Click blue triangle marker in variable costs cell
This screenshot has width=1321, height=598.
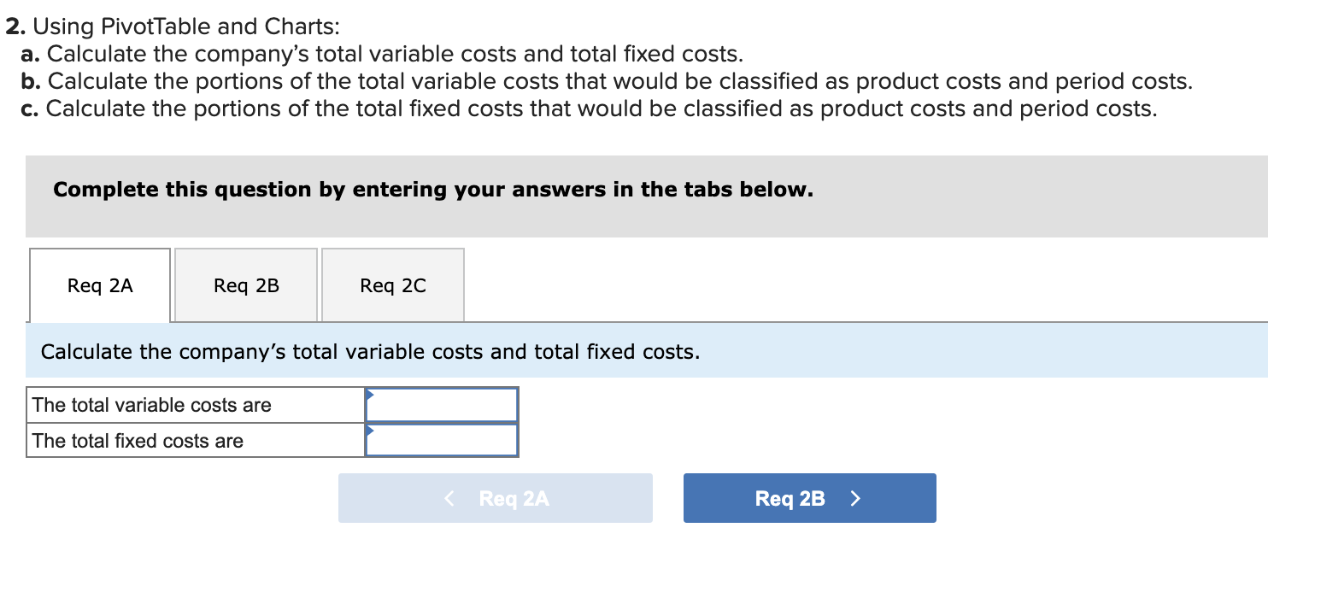(x=370, y=394)
